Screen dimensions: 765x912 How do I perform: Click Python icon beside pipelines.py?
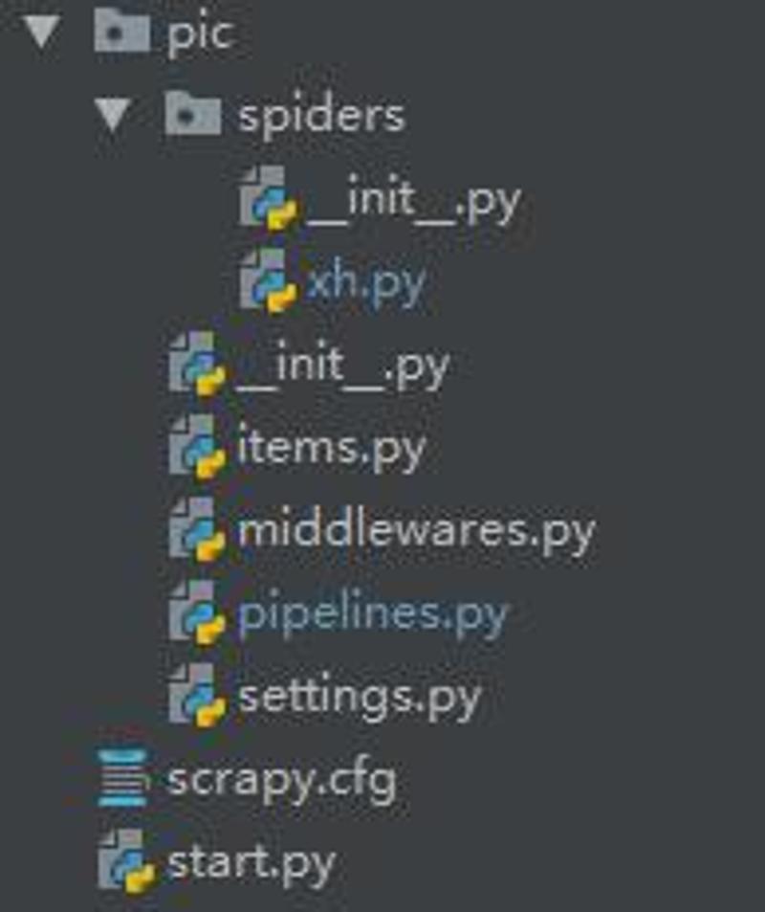tap(196, 612)
